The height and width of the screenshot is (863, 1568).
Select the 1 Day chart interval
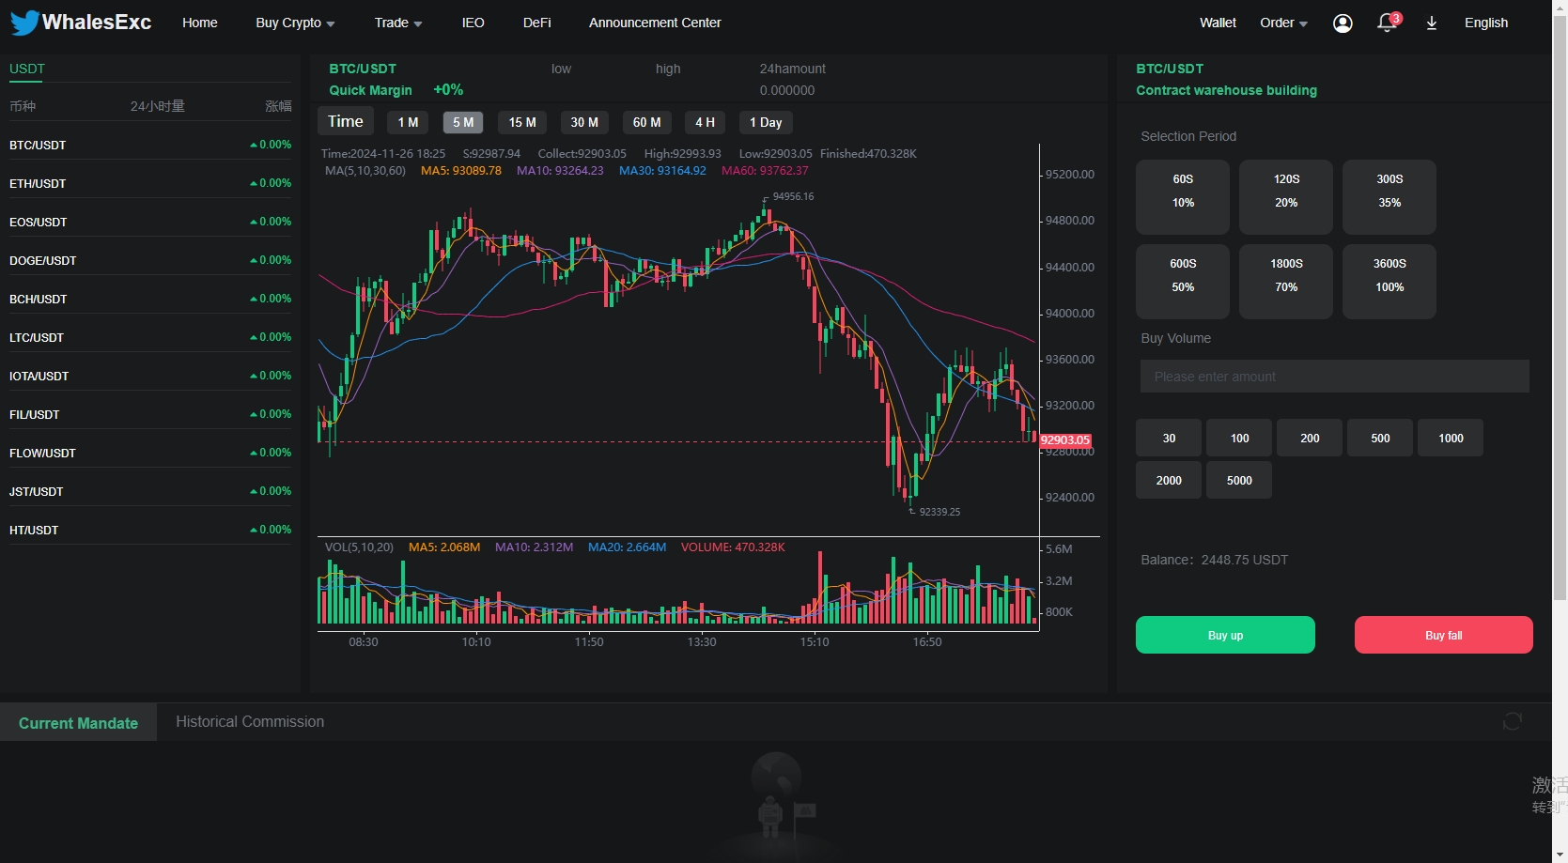(766, 122)
